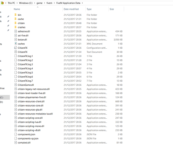Select the highlighted (C:) drive in sidebar
Image resolution: width=173 pixels, height=148 pixels.
pyautogui.click(x=5, y=97)
